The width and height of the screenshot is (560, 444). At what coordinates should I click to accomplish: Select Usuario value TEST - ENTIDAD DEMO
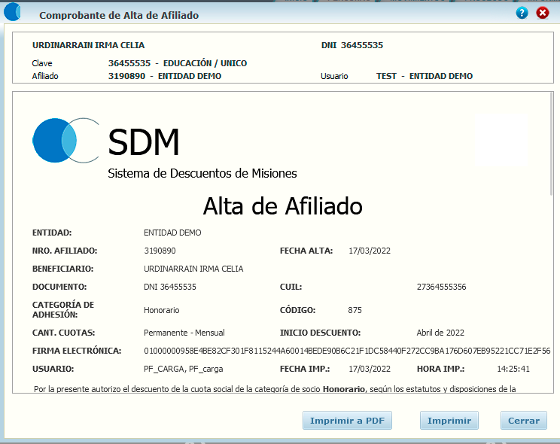tap(425, 76)
